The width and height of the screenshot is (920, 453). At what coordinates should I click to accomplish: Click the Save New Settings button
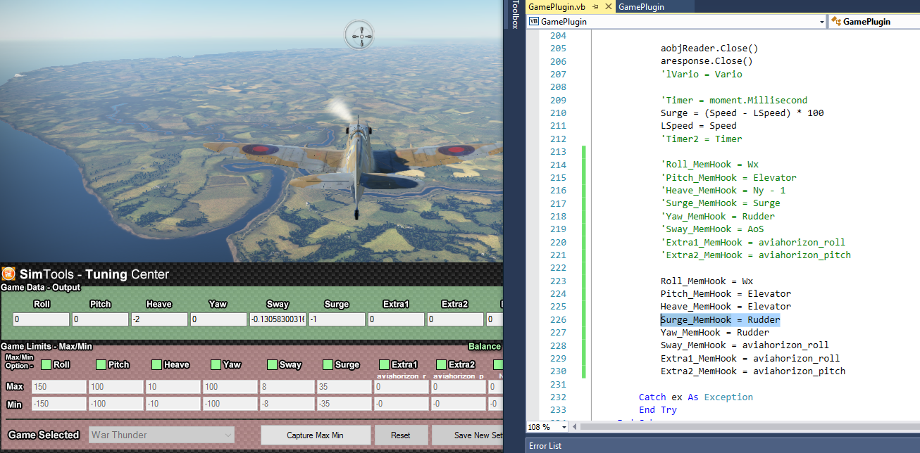pyautogui.click(x=468, y=435)
